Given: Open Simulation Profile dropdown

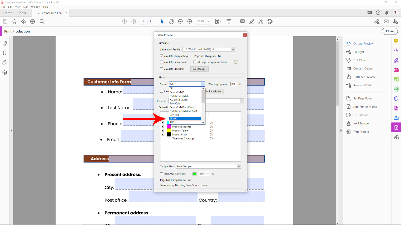Looking at the screenshot, I should pyautogui.click(x=209, y=49).
